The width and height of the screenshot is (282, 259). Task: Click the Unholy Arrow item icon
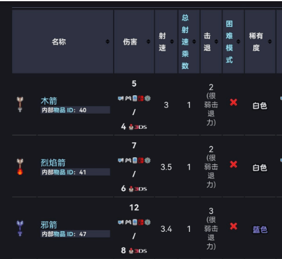[x=20, y=228]
